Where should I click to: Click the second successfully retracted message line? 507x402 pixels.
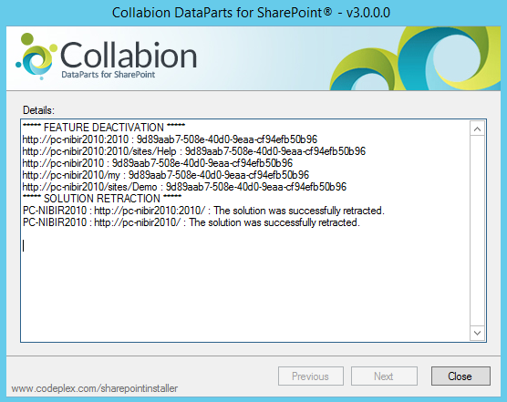[x=191, y=222]
